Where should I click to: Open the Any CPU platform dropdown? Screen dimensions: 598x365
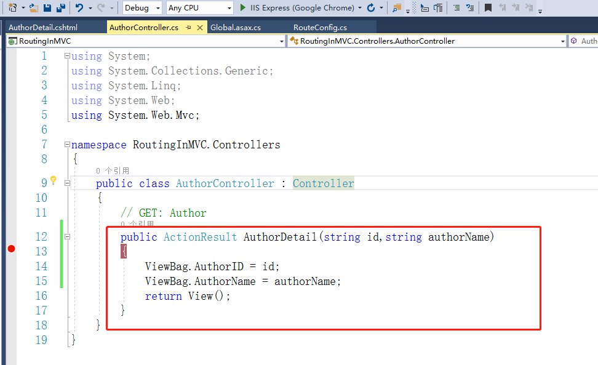(200, 7)
